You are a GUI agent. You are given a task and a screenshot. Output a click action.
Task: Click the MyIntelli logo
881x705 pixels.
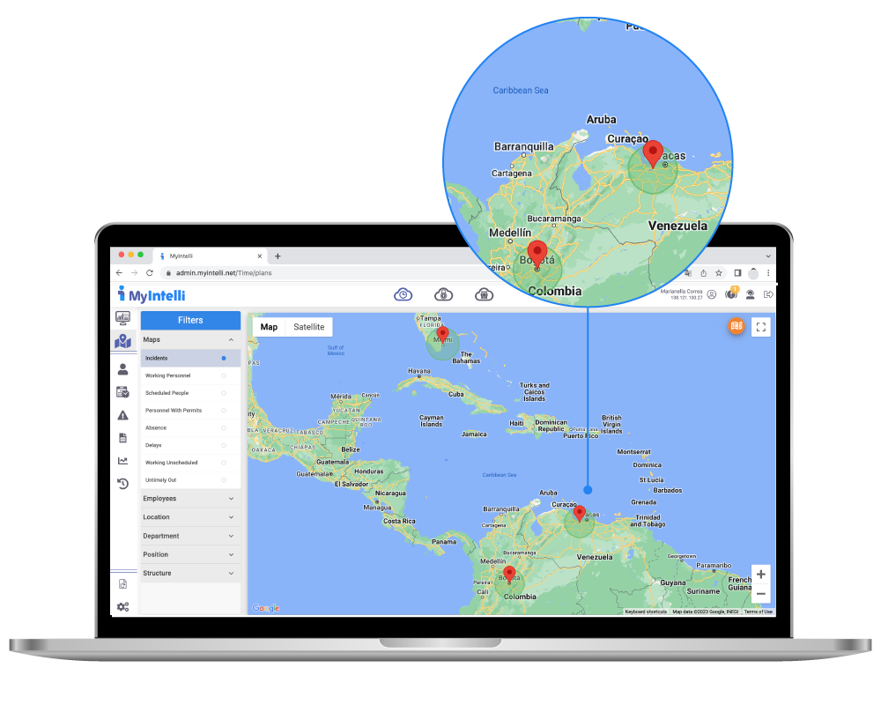tap(152, 294)
